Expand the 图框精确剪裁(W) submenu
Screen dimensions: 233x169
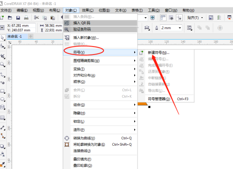[100, 61]
